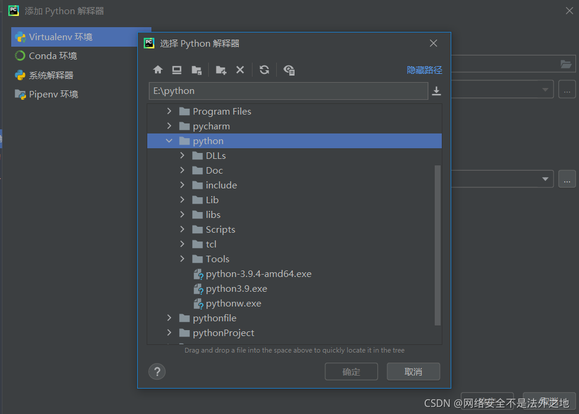Create a new folder with the new-folder icon
The width and height of the screenshot is (579, 414).
pyautogui.click(x=220, y=70)
